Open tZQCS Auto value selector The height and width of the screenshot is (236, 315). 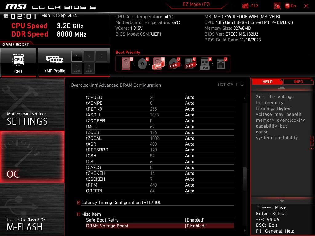[189, 132]
